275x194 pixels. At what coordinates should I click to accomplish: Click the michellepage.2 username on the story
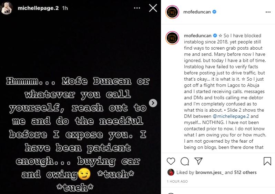coord(37,8)
